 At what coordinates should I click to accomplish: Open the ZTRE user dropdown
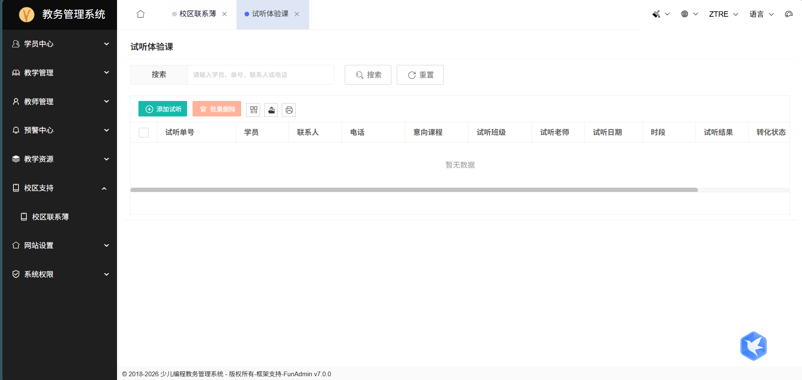pyautogui.click(x=723, y=14)
